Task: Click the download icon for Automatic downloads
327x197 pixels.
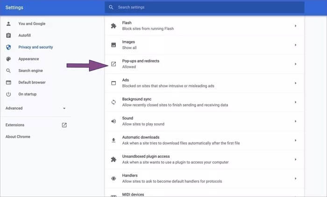Action: tap(114, 141)
